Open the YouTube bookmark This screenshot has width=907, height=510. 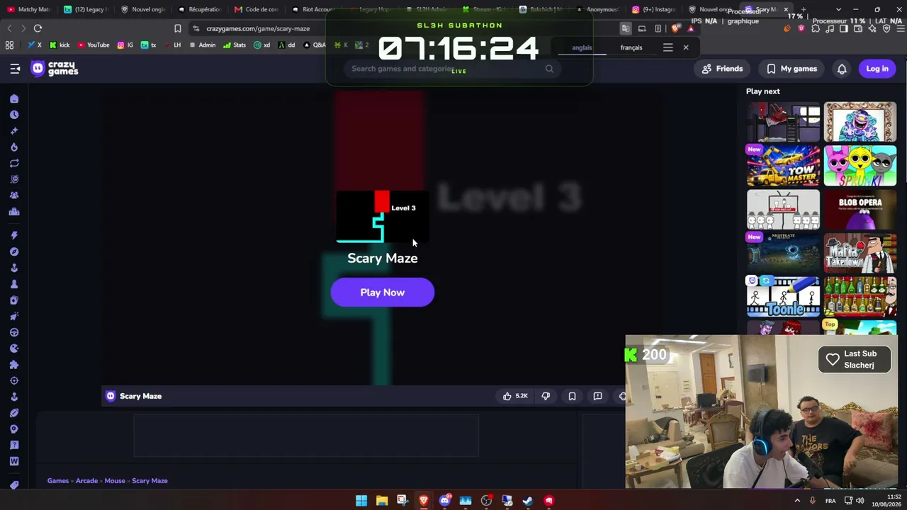pyautogui.click(x=94, y=45)
